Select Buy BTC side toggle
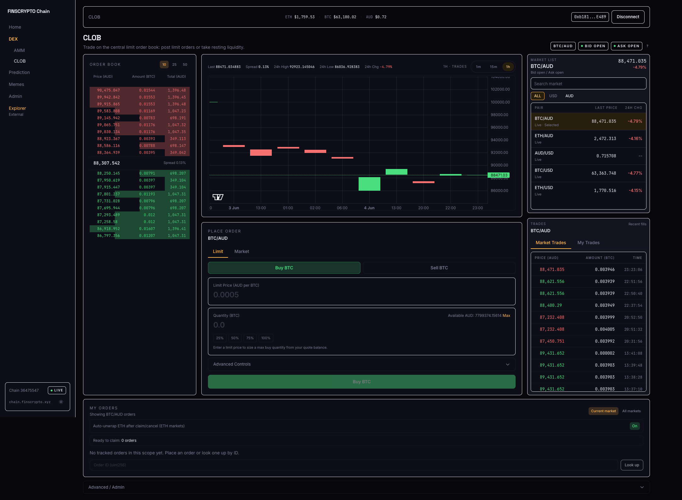This screenshot has height=500, width=682. 284,268
